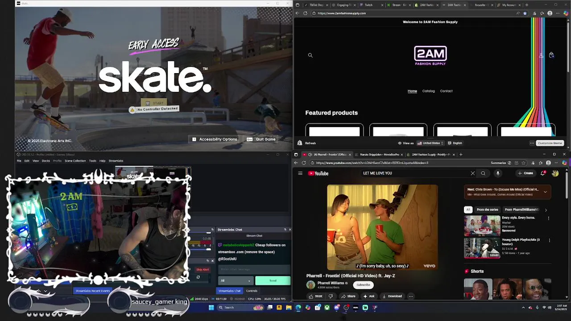This screenshot has height=321, width=571.
Task: Click the YouTube hamburger guide menu
Action: pos(300,173)
